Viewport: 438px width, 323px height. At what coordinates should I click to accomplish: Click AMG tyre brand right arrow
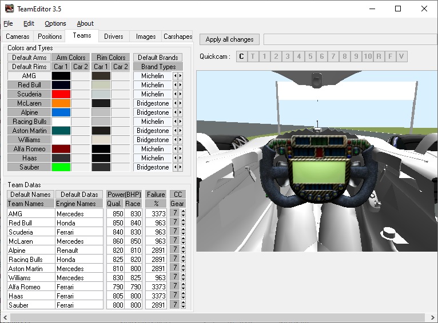point(180,76)
